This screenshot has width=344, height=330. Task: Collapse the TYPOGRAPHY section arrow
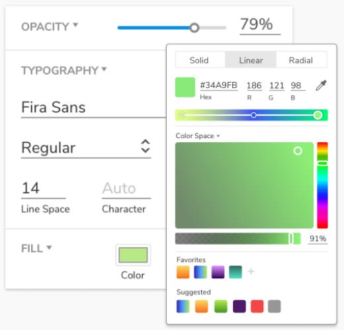[x=104, y=69]
